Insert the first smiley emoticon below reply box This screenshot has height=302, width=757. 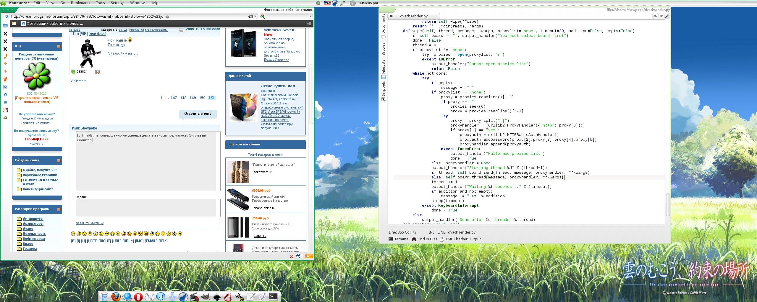click(73, 234)
